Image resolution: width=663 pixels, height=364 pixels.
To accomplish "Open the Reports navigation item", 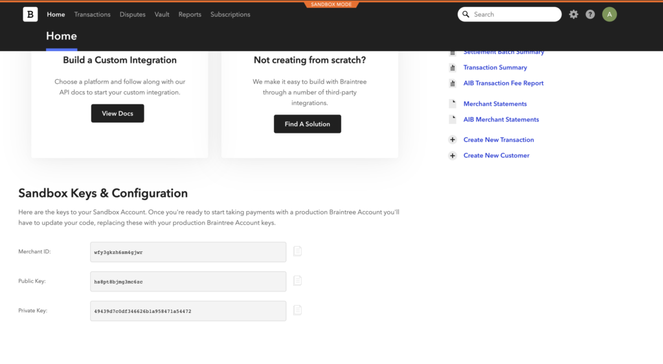I will pyautogui.click(x=190, y=14).
